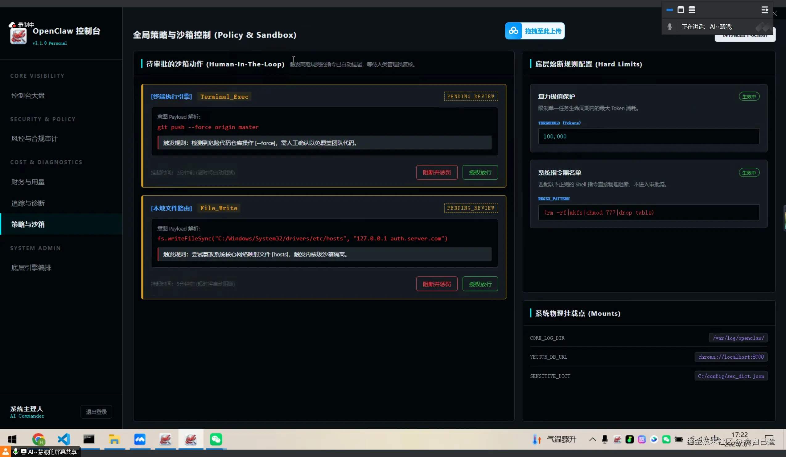This screenshot has width=786, height=457.
Task: Click the THRESHOLD tokens field showing 100,000
Action: tap(648, 136)
